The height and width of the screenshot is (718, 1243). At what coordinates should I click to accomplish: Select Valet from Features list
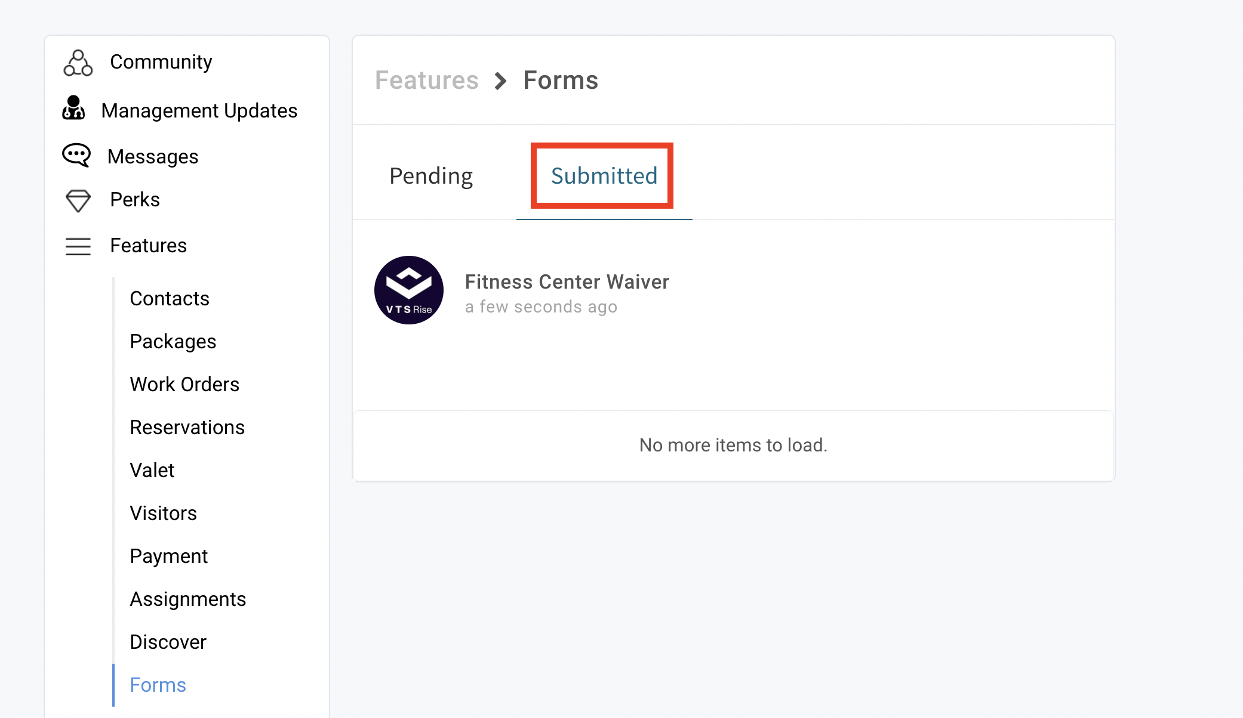(x=152, y=470)
